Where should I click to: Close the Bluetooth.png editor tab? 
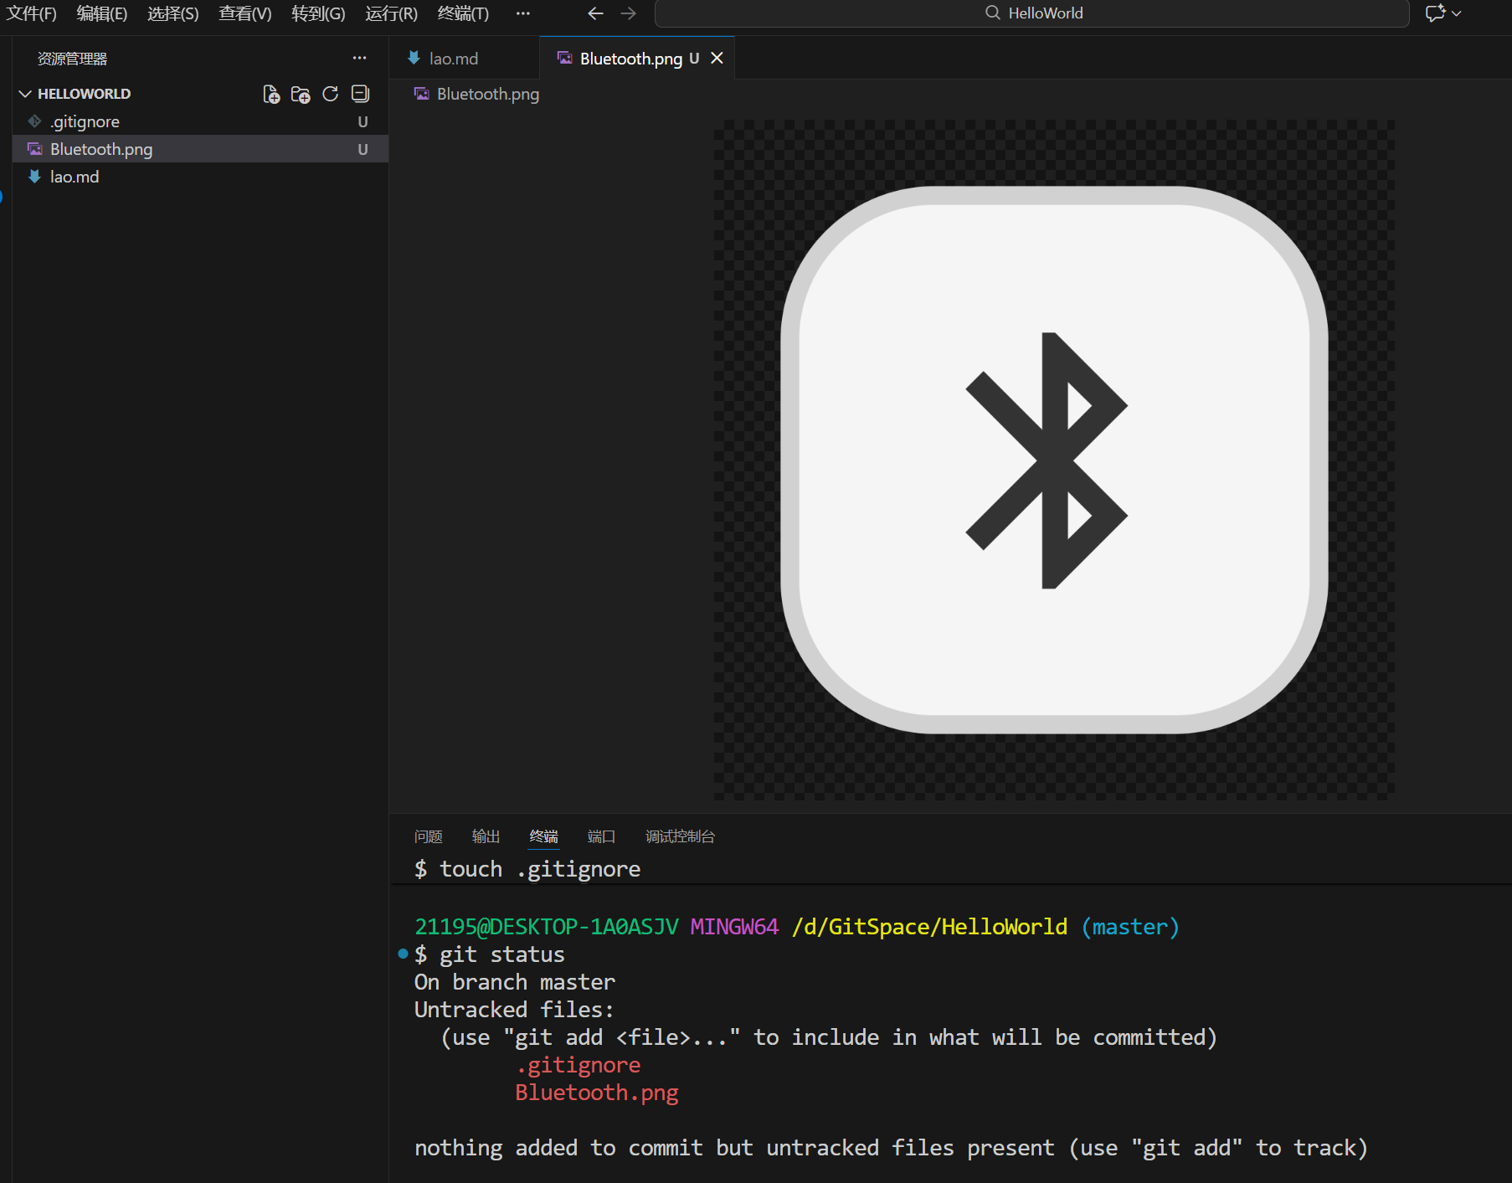(717, 58)
